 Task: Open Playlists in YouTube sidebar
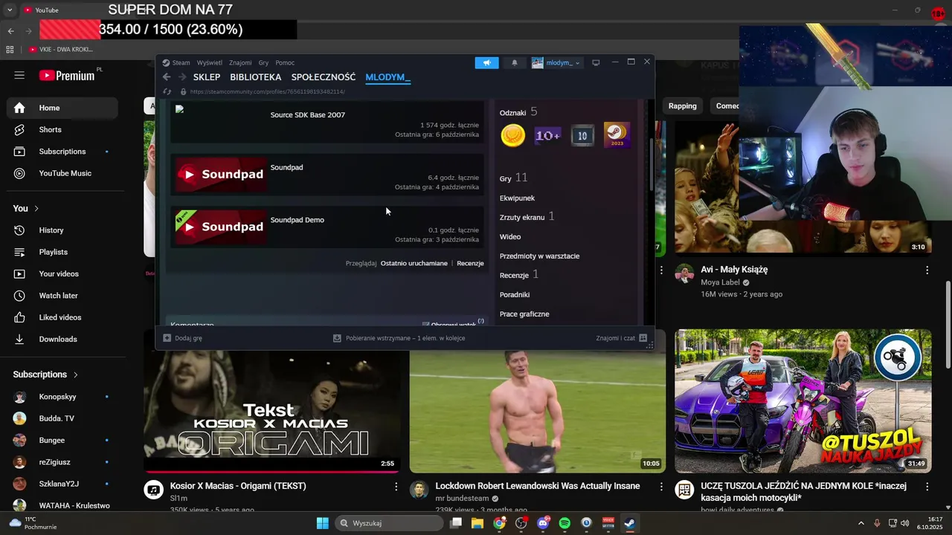(x=62, y=252)
